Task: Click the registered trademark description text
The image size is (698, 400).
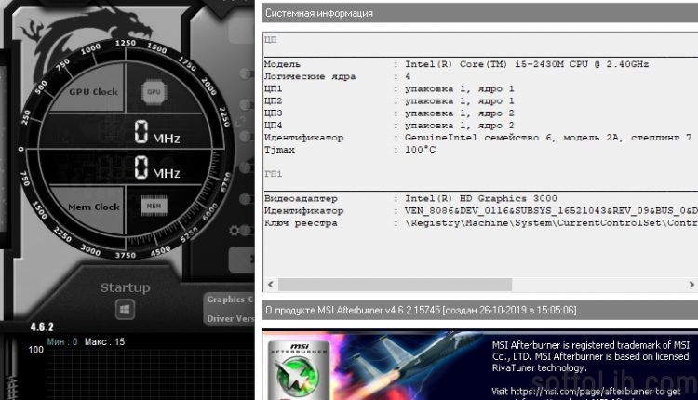Action: [591, 356]
